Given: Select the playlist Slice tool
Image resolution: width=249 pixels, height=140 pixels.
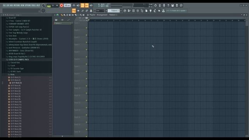Looking at the screenshot, I should pyautogui.click(x=75, y=15).
